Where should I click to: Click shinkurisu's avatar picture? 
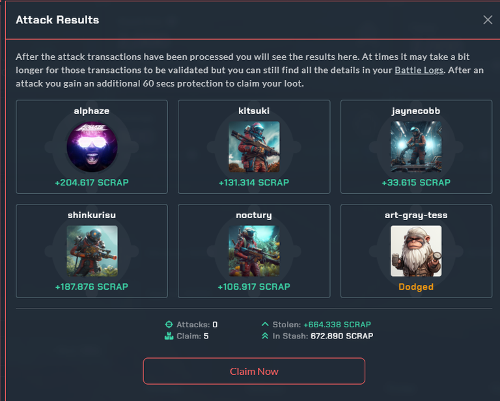coord(92,251)
